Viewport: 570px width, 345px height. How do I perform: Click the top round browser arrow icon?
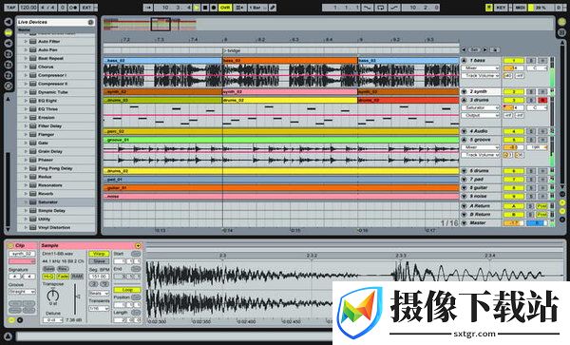click(x=9, y=22)
